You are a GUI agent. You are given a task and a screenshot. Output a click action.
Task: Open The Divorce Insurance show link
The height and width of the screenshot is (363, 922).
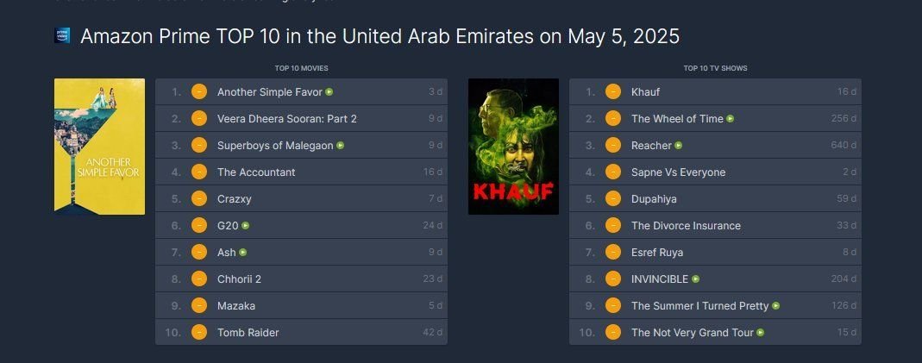coord(686,226)
